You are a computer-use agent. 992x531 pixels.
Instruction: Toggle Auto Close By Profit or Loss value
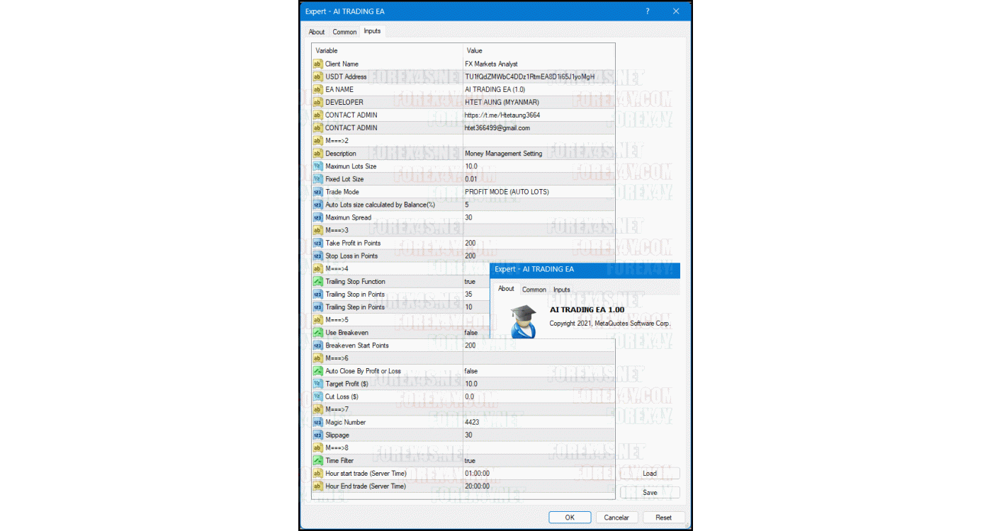coord(470,371)
